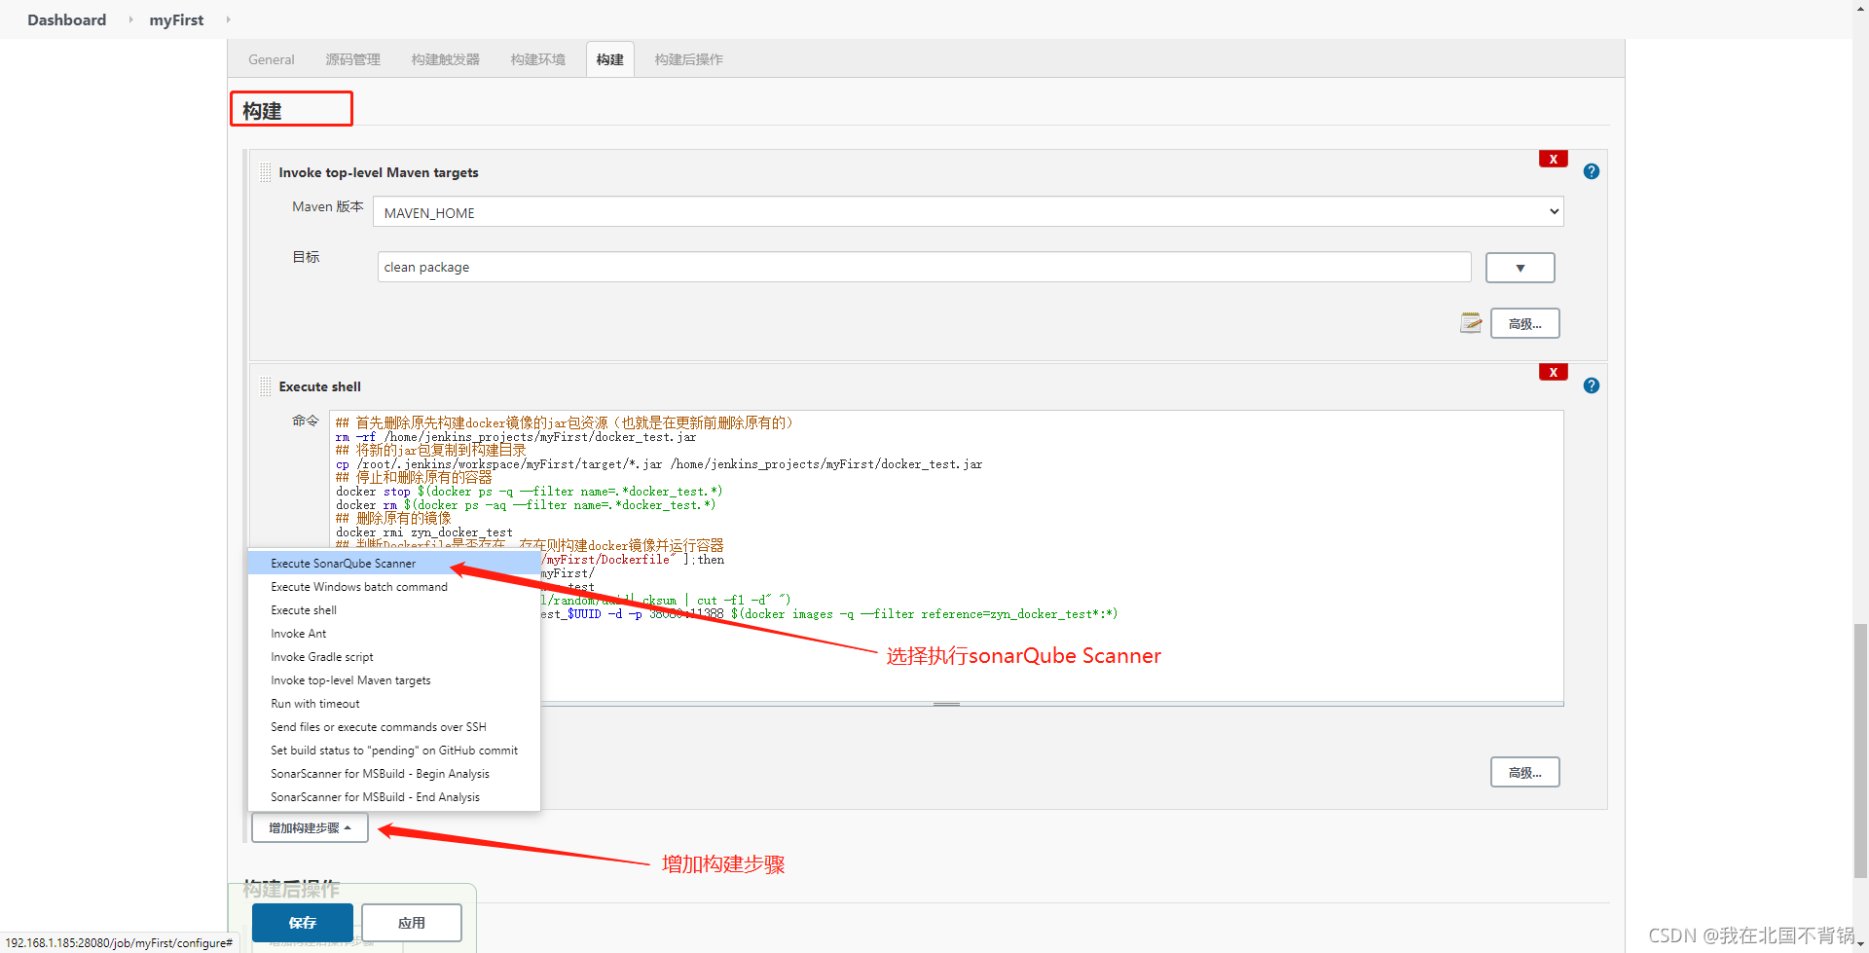Delete the Execute shell build step
The width and height of the screenshot is (1869, 953).
tap(1553, 372)
